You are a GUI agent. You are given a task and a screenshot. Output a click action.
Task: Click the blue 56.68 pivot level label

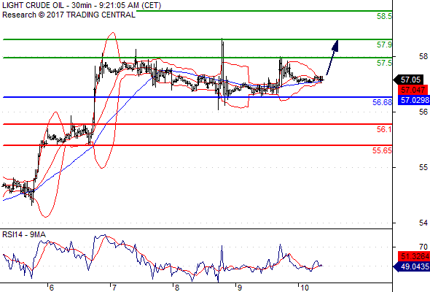click(x=382, y=102)
